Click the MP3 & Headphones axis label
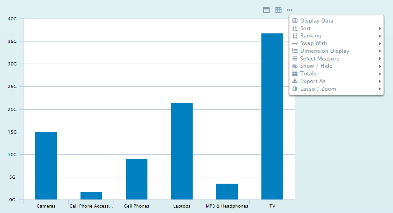This screenshot has width=393, height=213. pos(227,206)
